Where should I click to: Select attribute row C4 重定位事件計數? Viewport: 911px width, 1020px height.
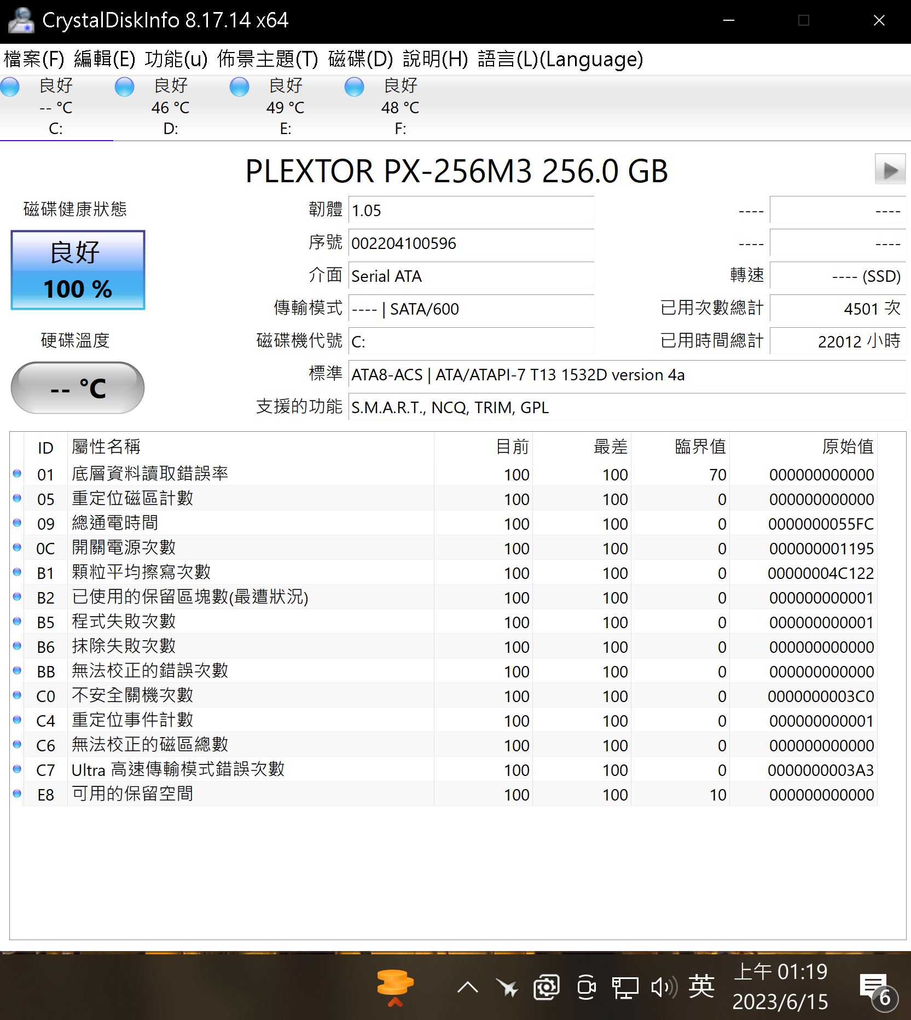[444, 720]
